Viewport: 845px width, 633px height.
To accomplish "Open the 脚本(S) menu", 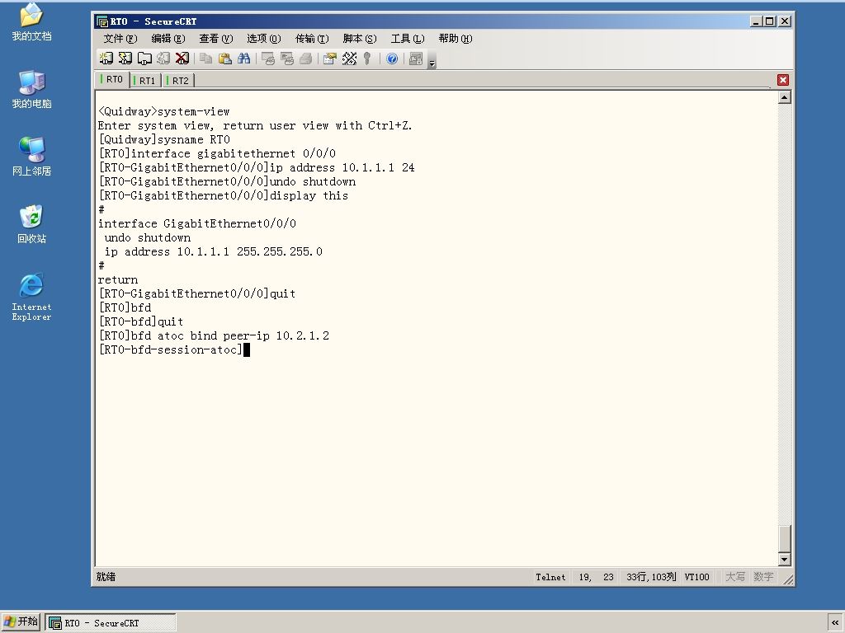I will coord(360,38).
